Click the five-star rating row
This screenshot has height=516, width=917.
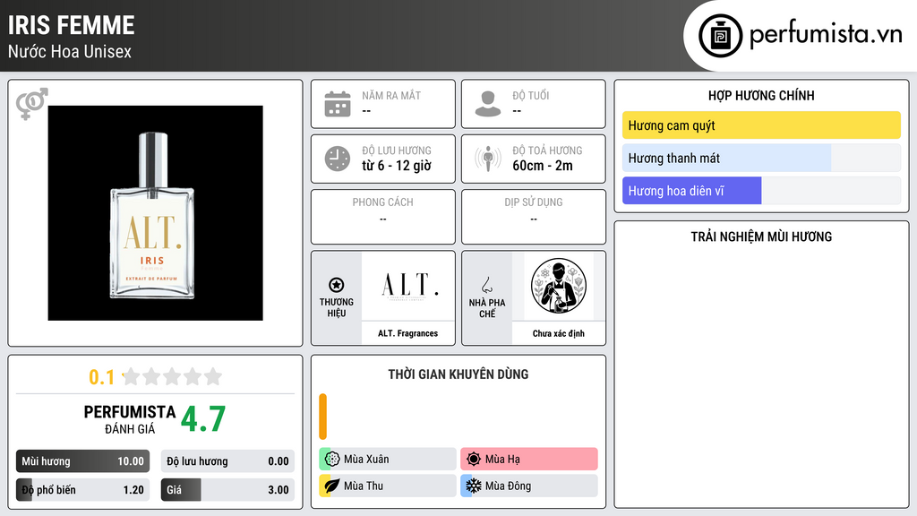pos(172,376)
